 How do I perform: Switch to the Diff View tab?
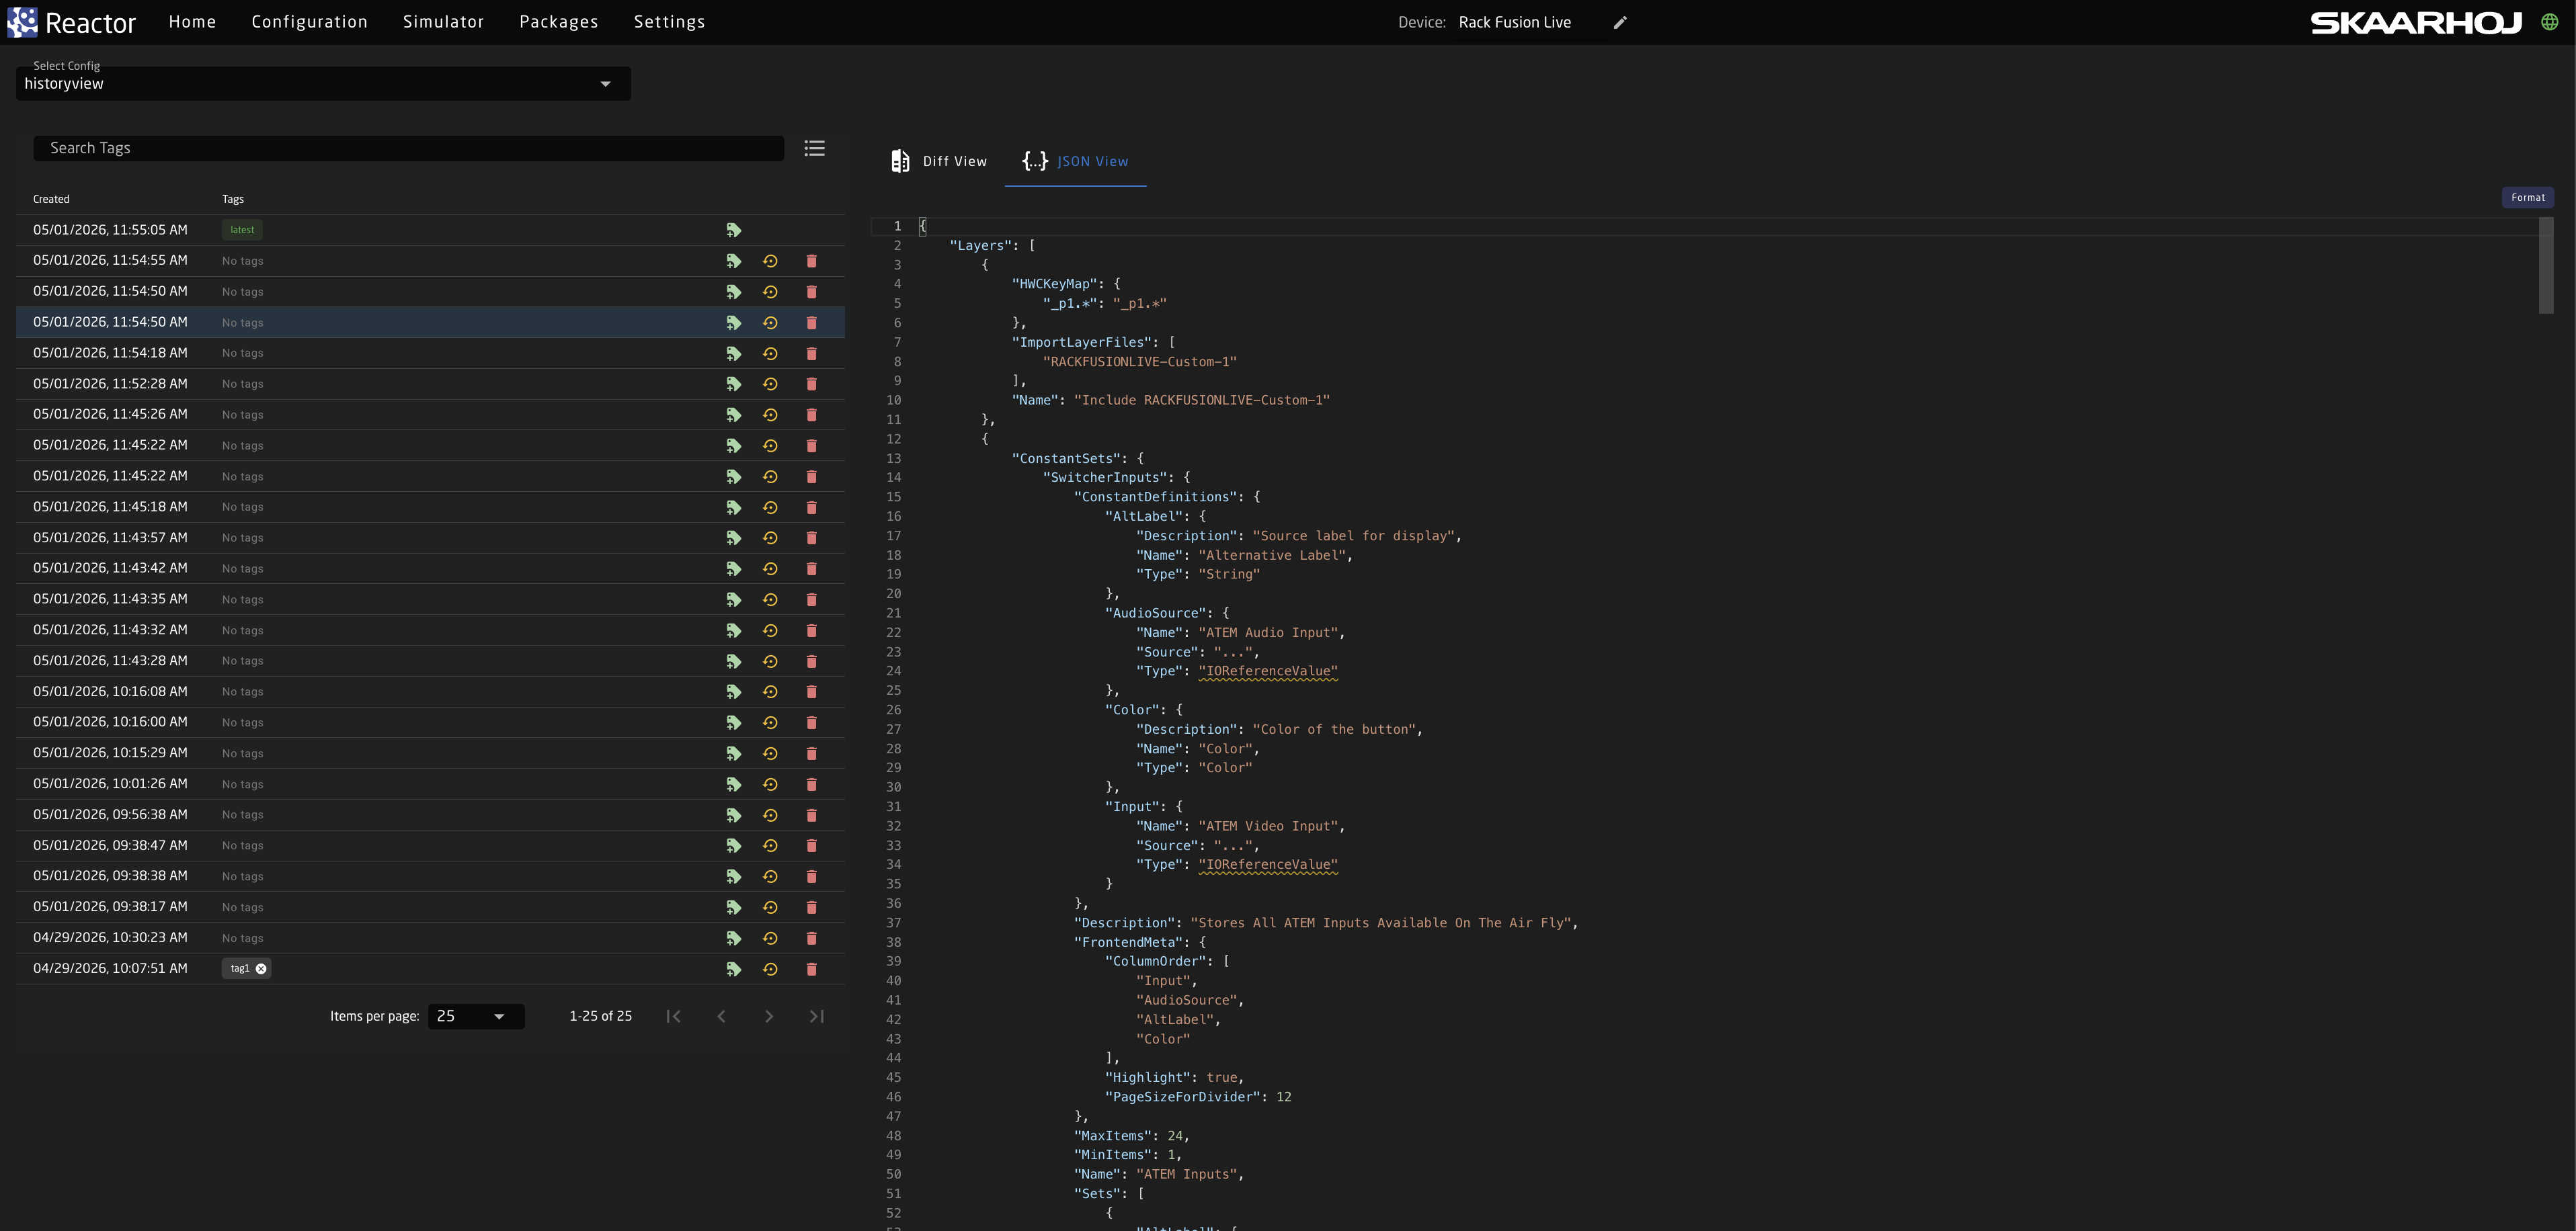click(x=938, y=161)
